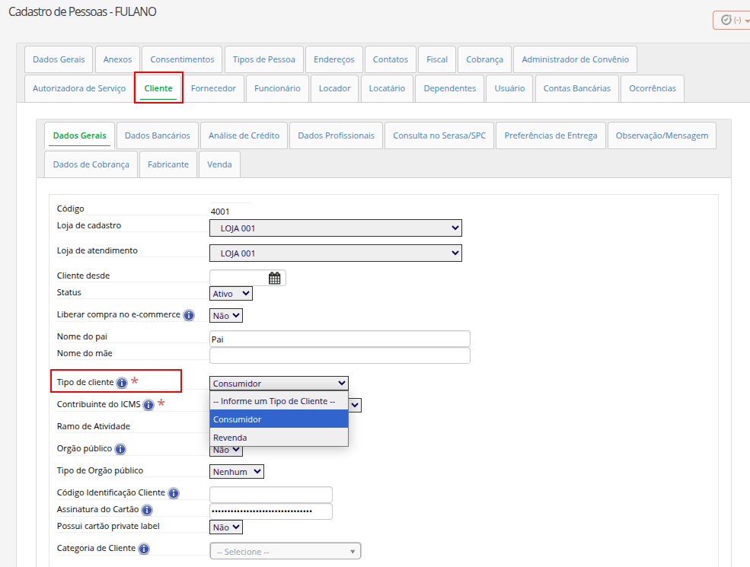This screenshot has height=567, width=750.
Task: Open the Consentimentos tab
Action: click(182, 60)
